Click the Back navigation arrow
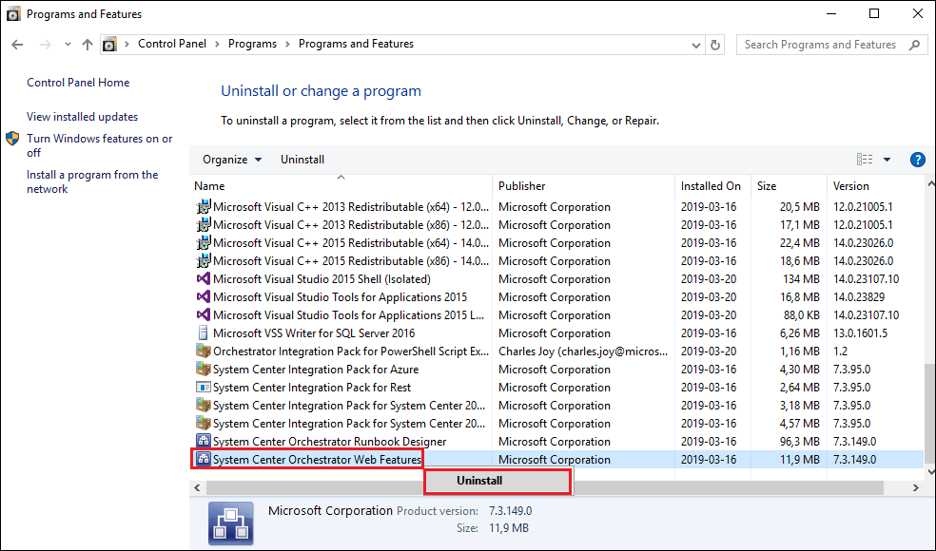936x551 pixels. click(x=17, y=45)
